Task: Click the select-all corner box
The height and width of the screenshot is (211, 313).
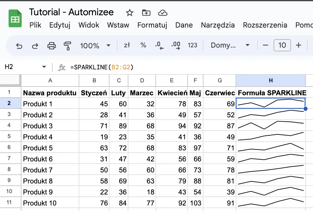Action: (x=10, y=80)
